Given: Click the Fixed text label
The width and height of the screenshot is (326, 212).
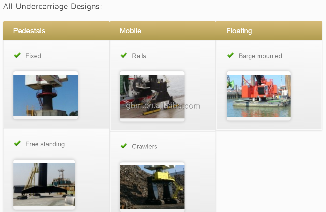Looking at the screenshot, I should [33, 56].
